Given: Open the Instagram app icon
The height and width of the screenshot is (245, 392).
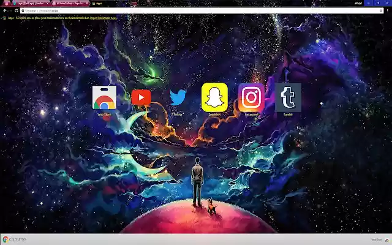Looking at the screenshot, I should pyautogui.click(x=251, y=97).
